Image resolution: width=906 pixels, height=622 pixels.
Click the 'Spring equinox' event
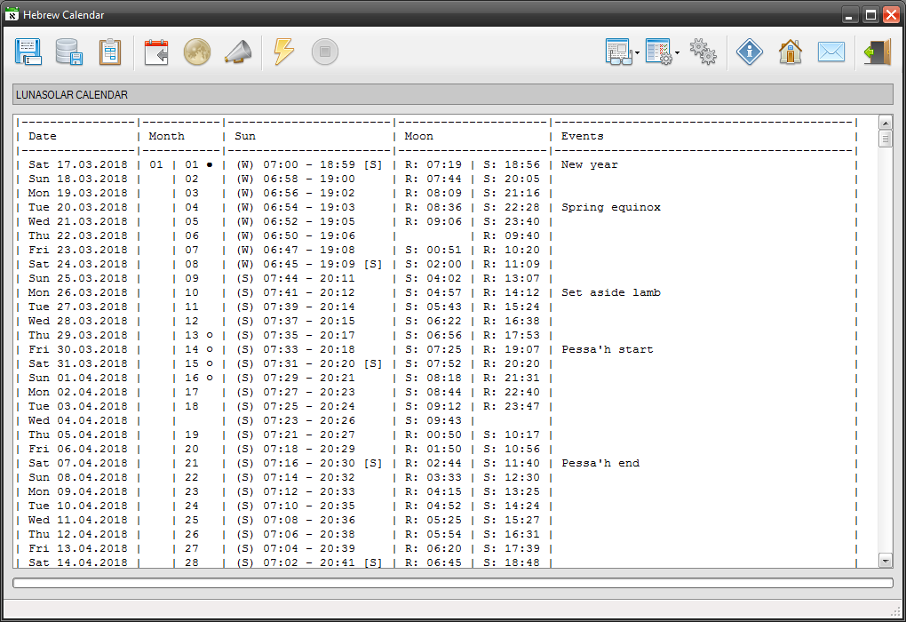coord(611,208)
